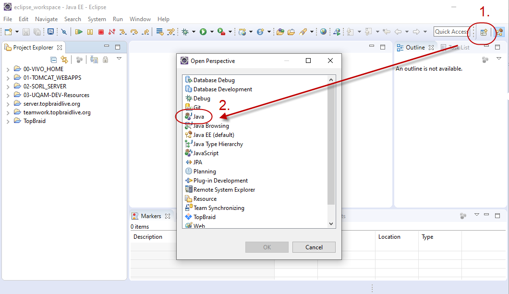
Task: Expand the 03-UQAM-DEV-Resources project
Action: click(x=8, y=96)
